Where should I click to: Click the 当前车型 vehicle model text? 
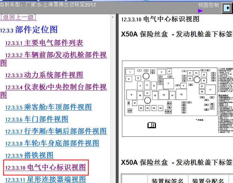pyautogui.click(x=48, y=5)
